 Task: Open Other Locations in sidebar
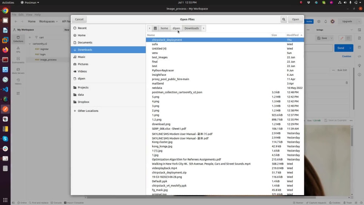[x=108, y=111]
